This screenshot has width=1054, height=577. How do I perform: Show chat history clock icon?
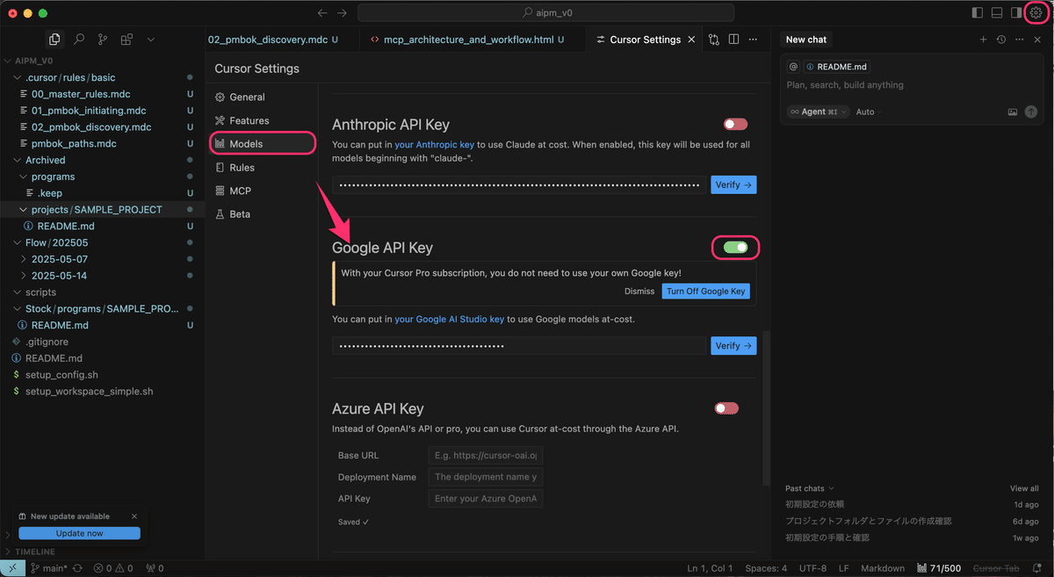tap(1001, 40)
